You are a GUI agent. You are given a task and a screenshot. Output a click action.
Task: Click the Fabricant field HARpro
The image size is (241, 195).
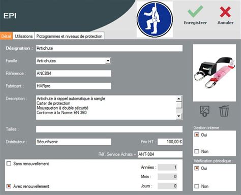point(74,86)
